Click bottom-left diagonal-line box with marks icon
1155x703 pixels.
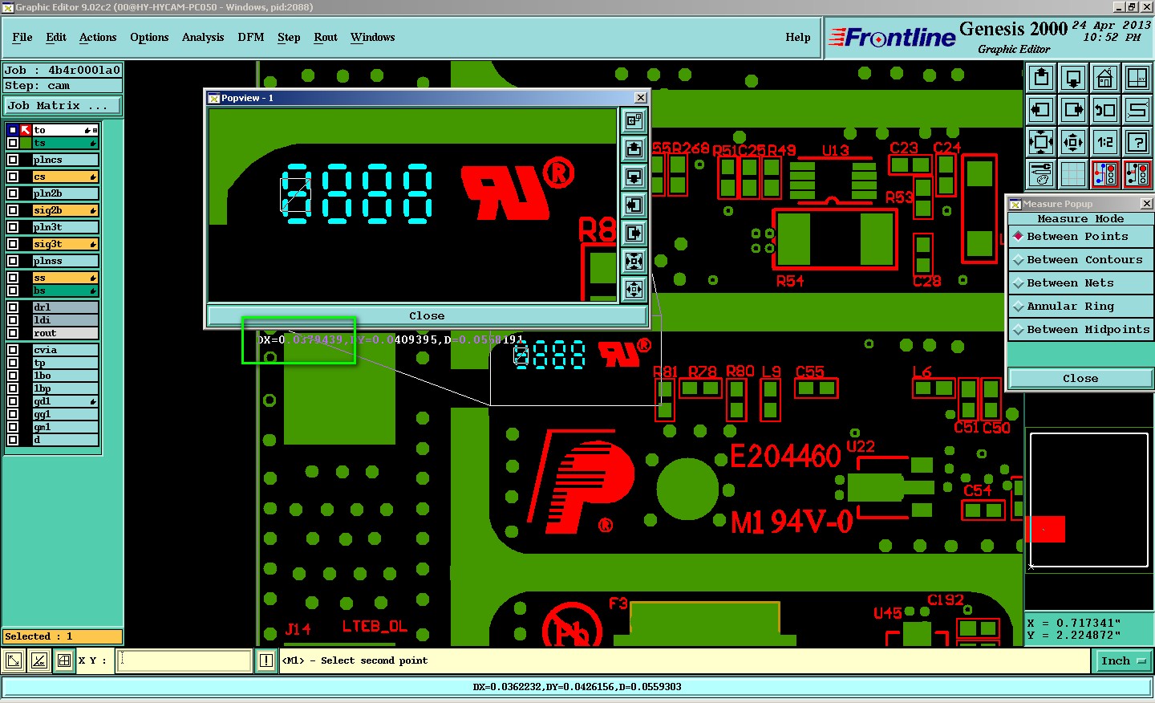click(x=38, y=660)
